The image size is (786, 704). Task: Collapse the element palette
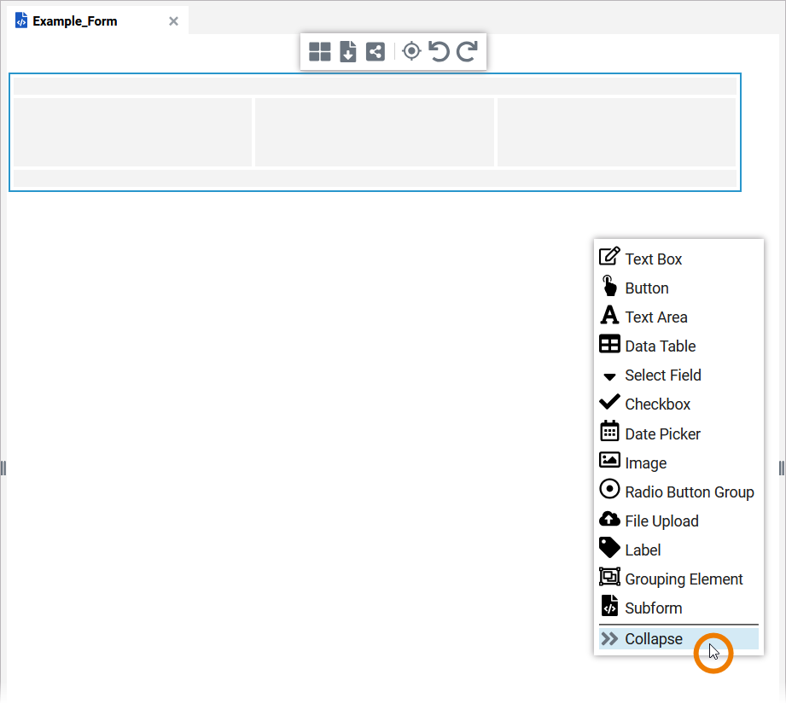click(x=653, y=639)
